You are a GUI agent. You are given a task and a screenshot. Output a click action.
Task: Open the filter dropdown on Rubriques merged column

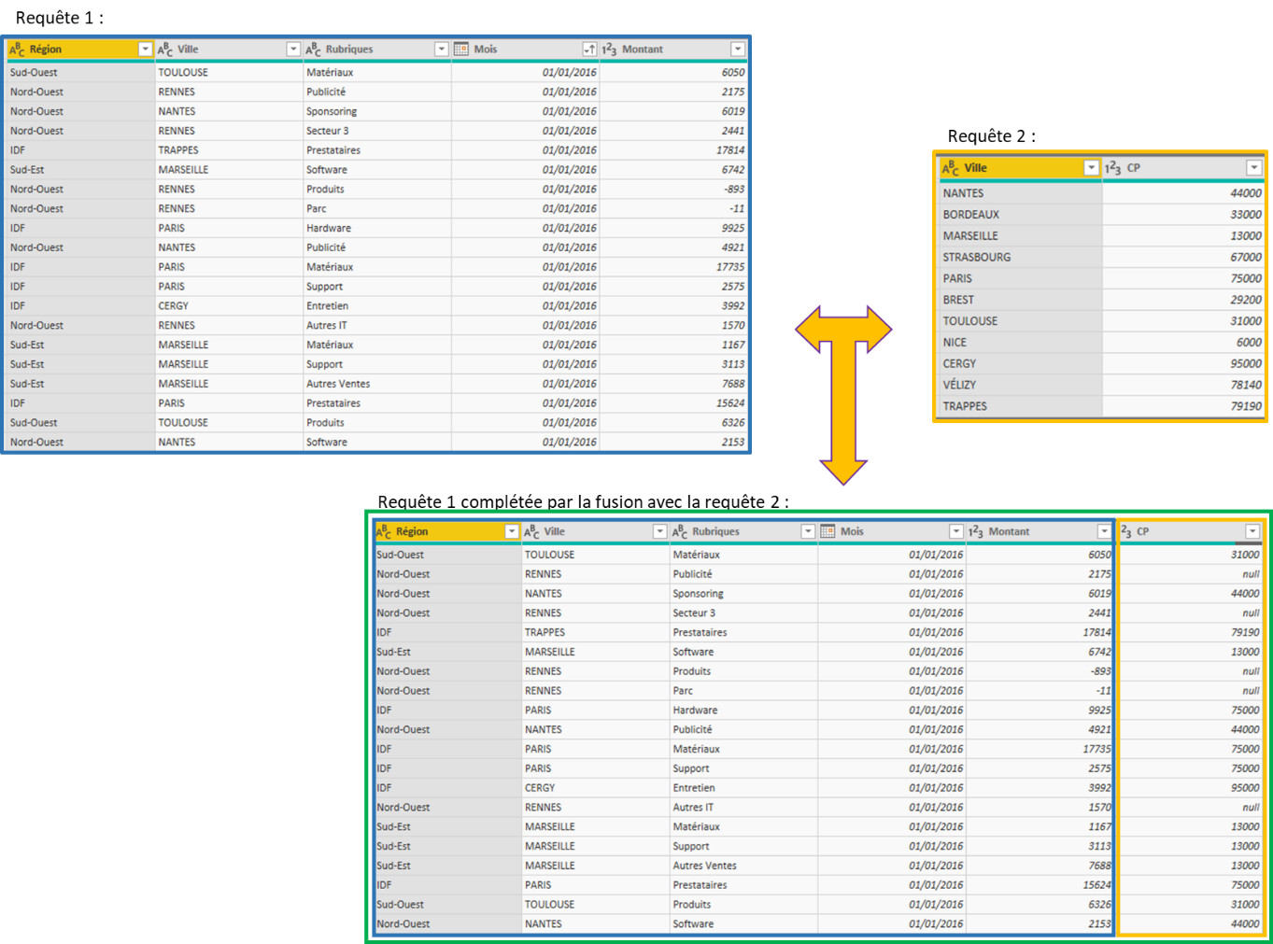[808, 530]
